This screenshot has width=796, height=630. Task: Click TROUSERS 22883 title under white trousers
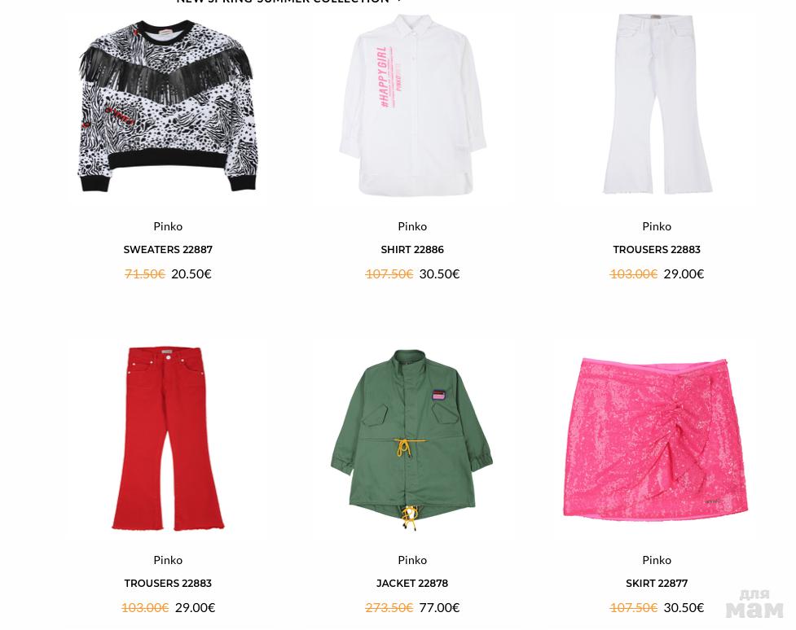(657, 250)
